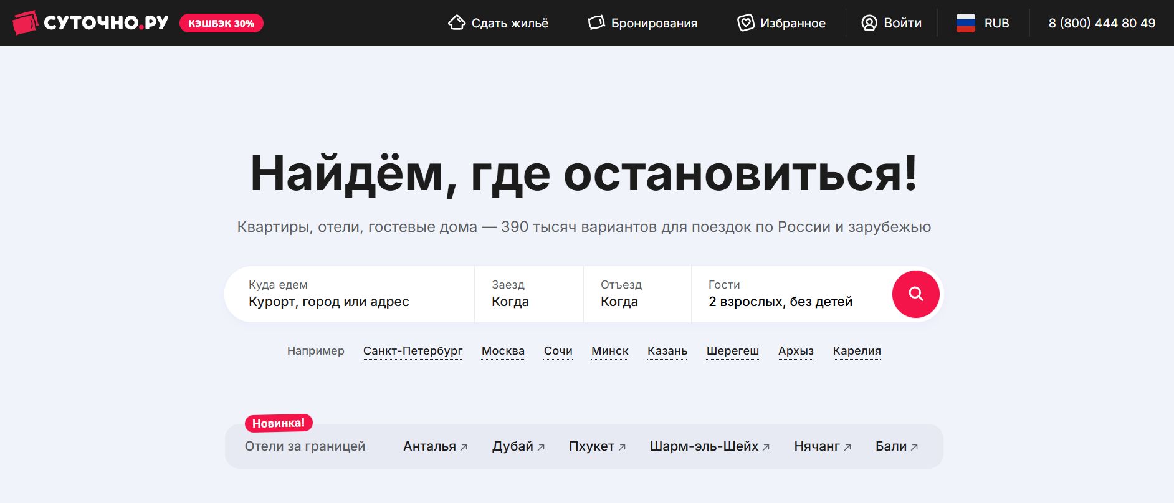Click the house icon next to Сдать жильё

(457, 23)
